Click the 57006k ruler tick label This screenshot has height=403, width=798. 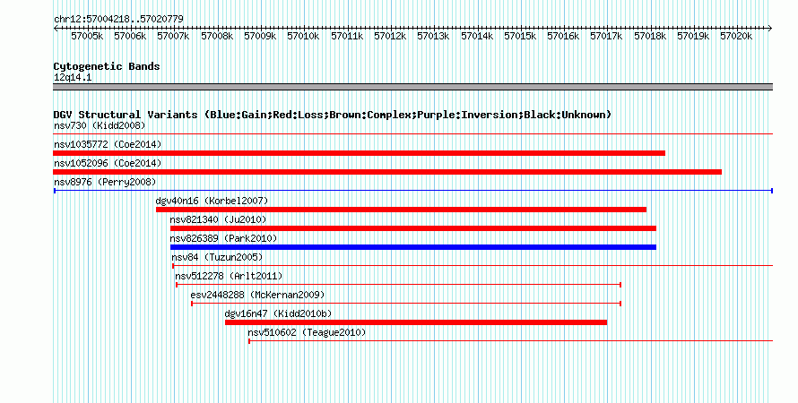point(130,36)
